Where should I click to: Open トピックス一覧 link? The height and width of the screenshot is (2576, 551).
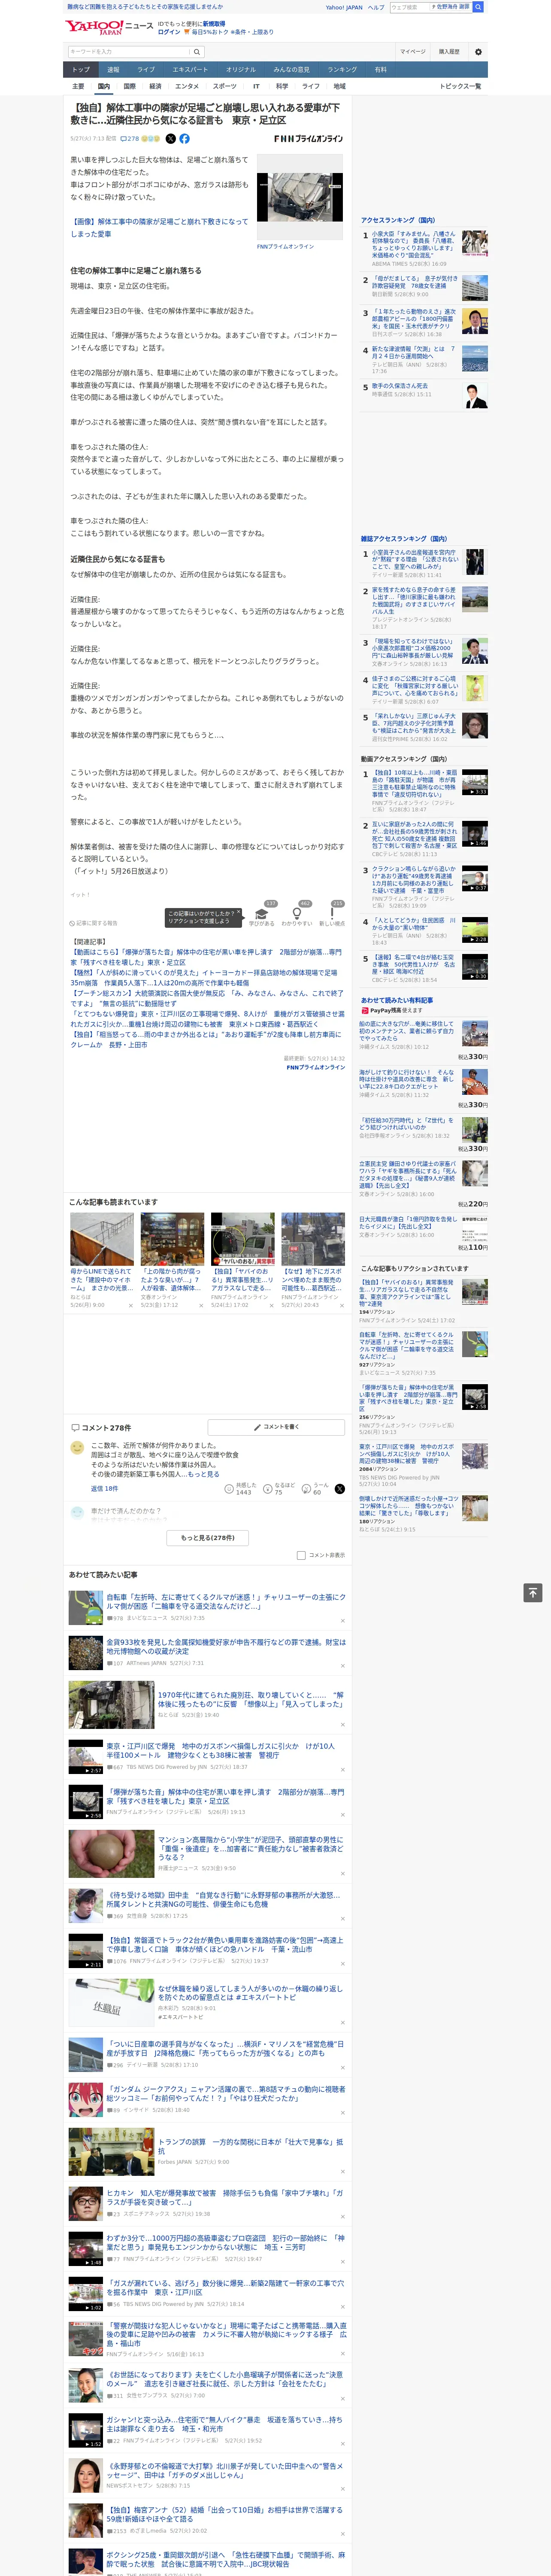pos(460,87)
